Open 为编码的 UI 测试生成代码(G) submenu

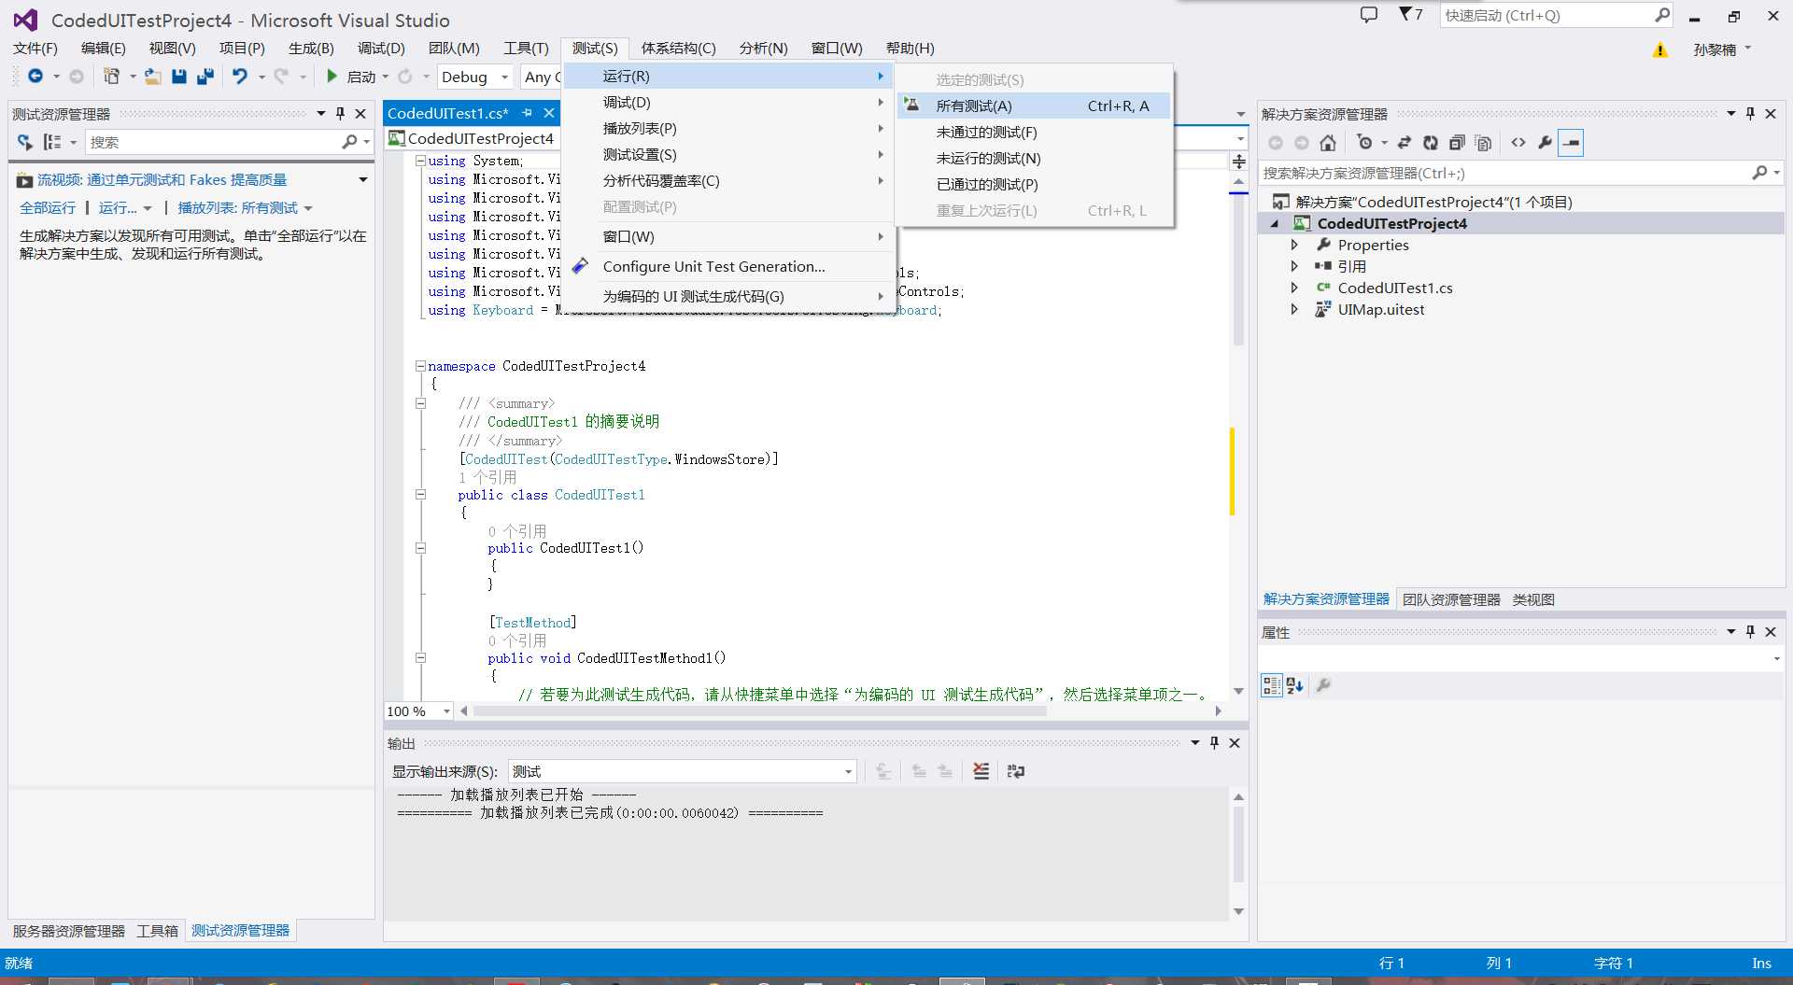pyautogui.click(x=728, y=296)
